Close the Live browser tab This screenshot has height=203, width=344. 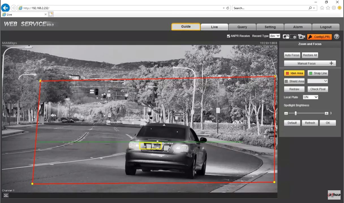46,14
